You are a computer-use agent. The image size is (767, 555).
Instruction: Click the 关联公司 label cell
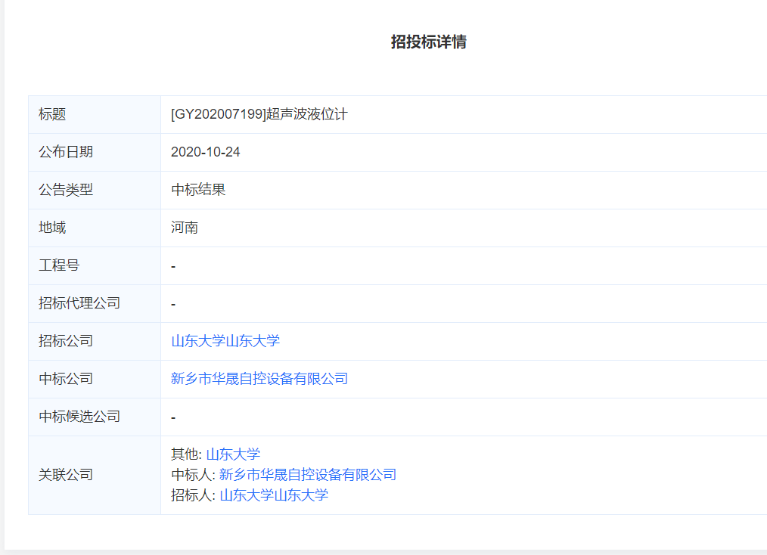pos(95,475)
